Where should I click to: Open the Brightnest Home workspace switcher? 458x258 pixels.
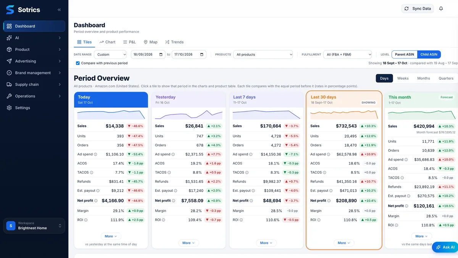pos(34,226)
